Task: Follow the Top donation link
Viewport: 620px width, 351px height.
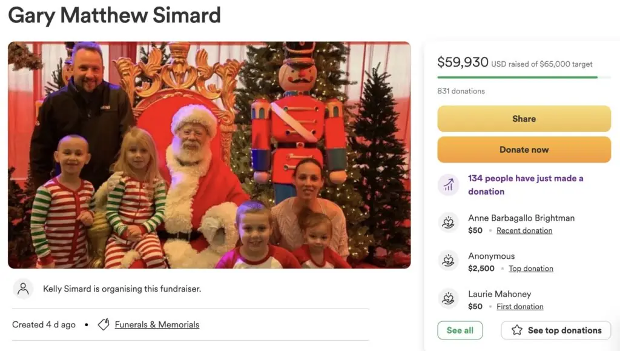Action: [531, 269]
